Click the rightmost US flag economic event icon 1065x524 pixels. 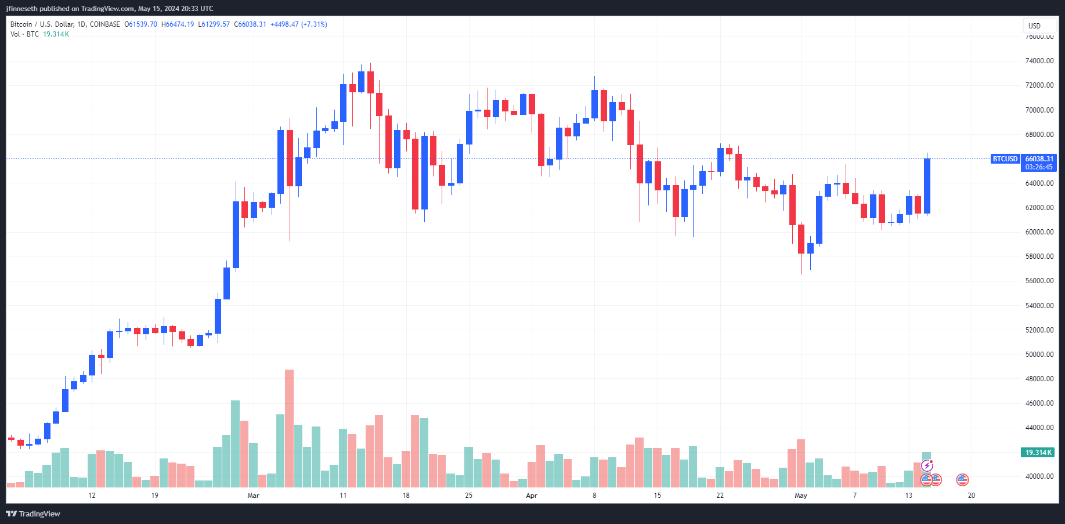[963, 480]
